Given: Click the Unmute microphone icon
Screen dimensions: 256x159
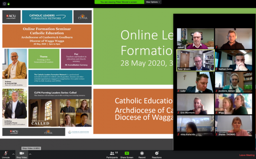Looking at the screenshot, I should tap(6, 153).
